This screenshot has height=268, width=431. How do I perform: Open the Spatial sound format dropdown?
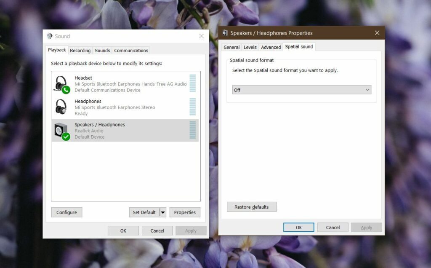click(x=301, y=90)
